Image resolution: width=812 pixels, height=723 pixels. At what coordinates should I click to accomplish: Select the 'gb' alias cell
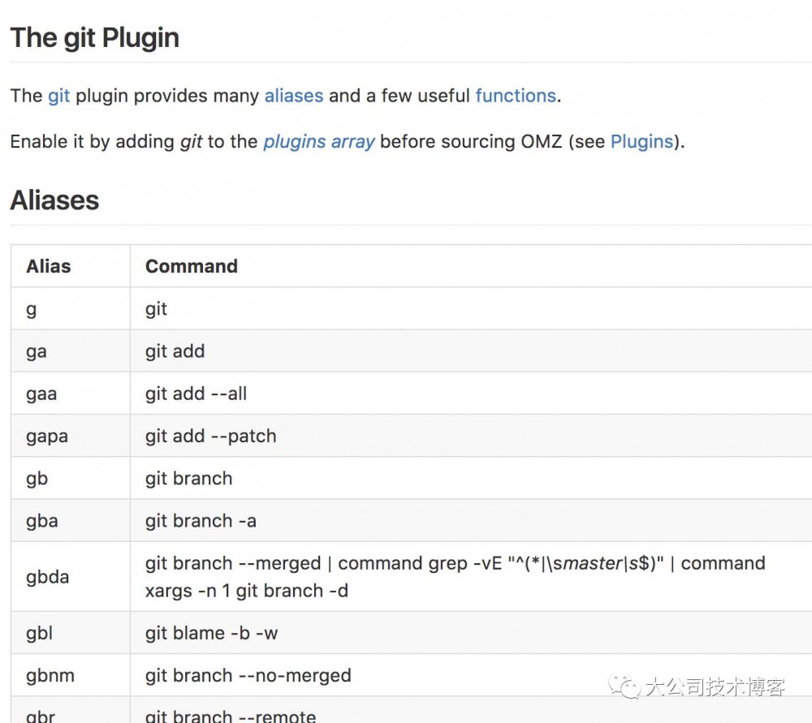[x=37, y=478]
